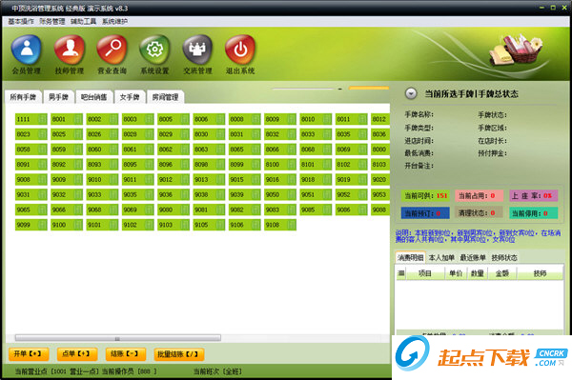Image resolution: width=572 pixels, height=380 pixels.
Task: Switch to the 男手牌 tab
Action: pyautogui.click(x=58, y=97)
